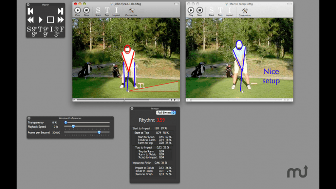Select upper 9a marker next to T
Image resolution: width=336 pixels, height=189 pixels.
point(46,29)
